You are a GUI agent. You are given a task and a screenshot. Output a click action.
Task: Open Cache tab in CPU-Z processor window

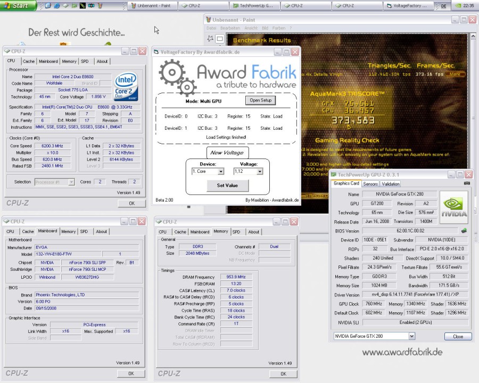click(x=29, y=61)
